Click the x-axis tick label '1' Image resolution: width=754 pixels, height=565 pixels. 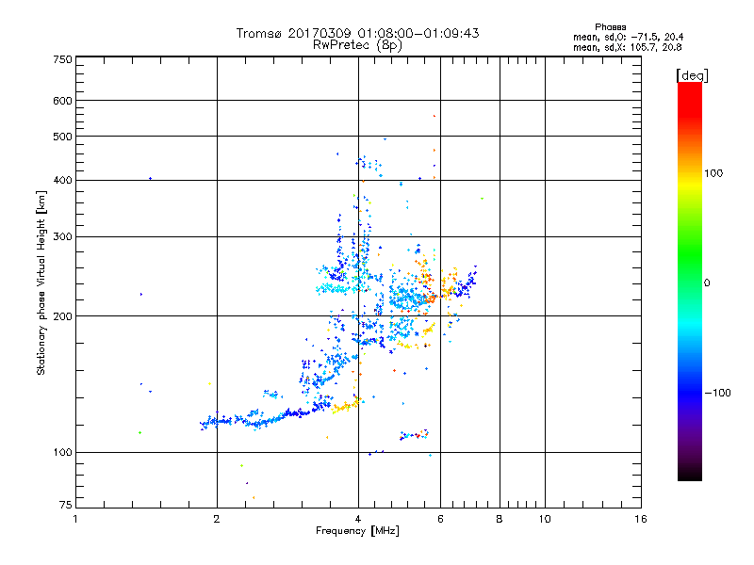[x=75, y=519]
